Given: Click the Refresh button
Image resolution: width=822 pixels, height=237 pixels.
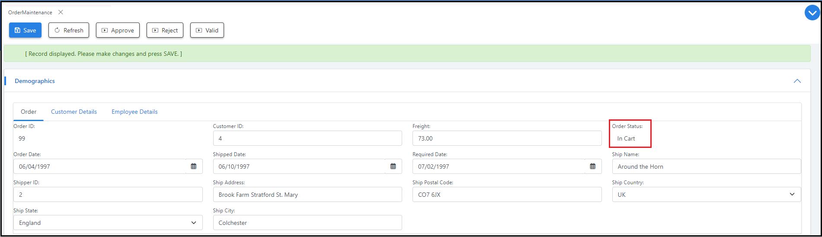Looking at the screenshot, I should (69, 30).
